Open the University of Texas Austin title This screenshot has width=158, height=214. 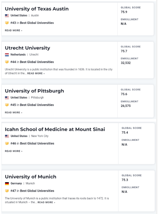(x=37, y=9)
